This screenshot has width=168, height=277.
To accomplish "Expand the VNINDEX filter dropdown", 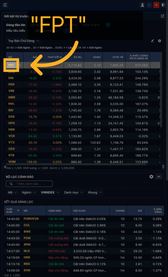I will click(x=50, y=192).
